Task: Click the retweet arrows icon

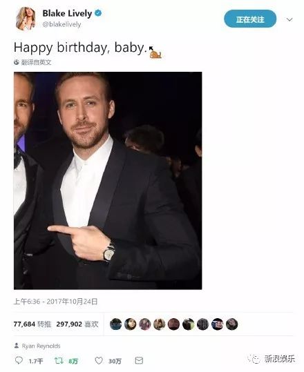Action: [59, 360]
